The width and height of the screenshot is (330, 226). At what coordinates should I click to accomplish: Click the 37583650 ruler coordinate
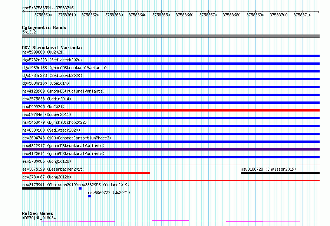coord(161,15)
